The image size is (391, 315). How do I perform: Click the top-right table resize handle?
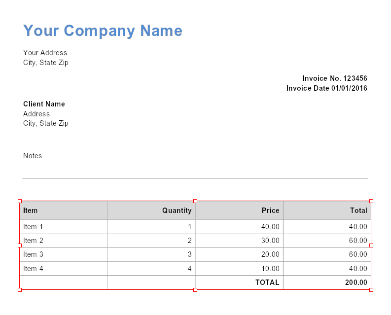point(371,201)
